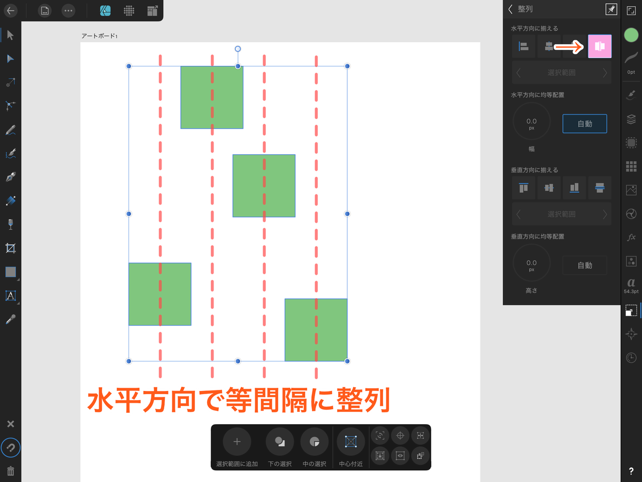The height and width of the screenshot is (482, 642).
Task: Align horizontal centers in 水平方向に揃える
Action: (x=549, y=47)
